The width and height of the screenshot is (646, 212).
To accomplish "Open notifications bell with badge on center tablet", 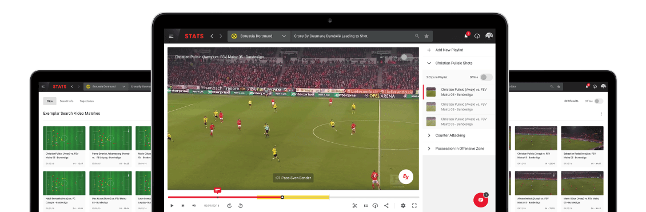I will (467, 35).
